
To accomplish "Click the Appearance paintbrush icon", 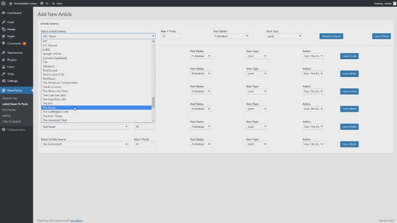I will [x=3, y=53].
